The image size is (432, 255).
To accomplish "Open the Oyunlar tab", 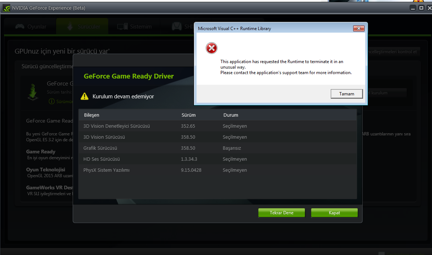I will [30, 27].
